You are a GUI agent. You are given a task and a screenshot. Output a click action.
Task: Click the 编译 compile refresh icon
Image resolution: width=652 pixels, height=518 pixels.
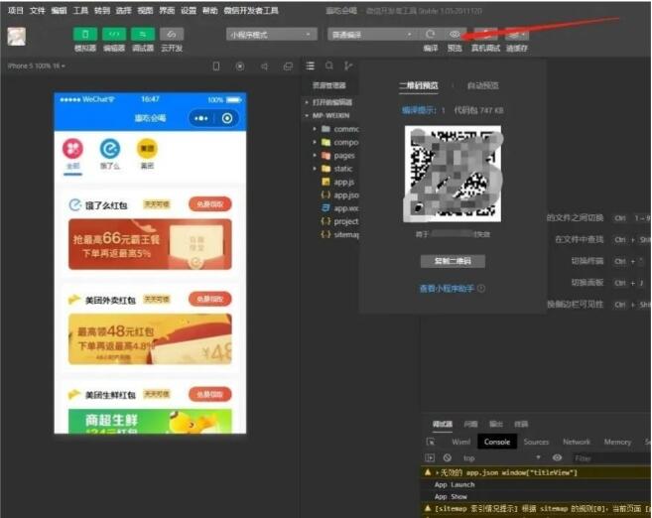point(431,34)
